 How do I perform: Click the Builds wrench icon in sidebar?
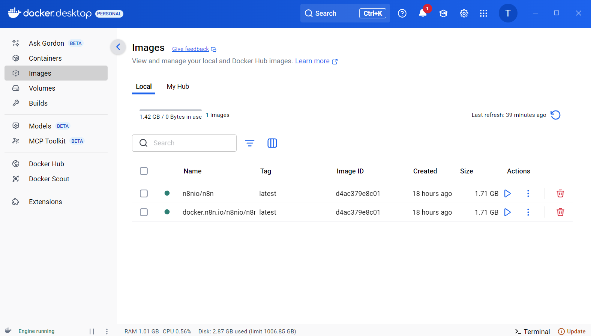coord(16,103)
